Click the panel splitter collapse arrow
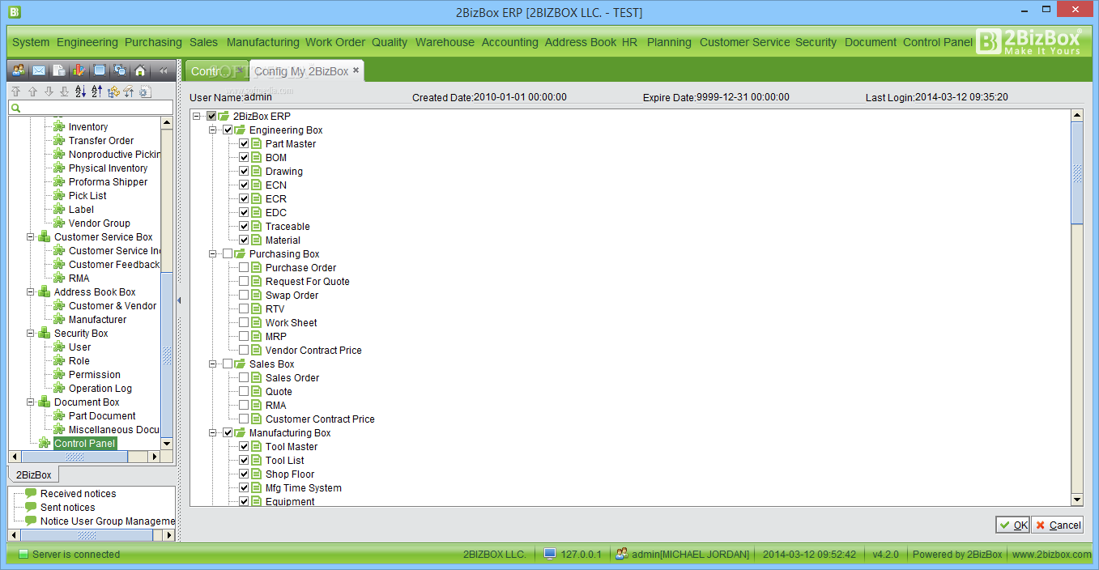The image size is (1099, 570). pos(179,300)
